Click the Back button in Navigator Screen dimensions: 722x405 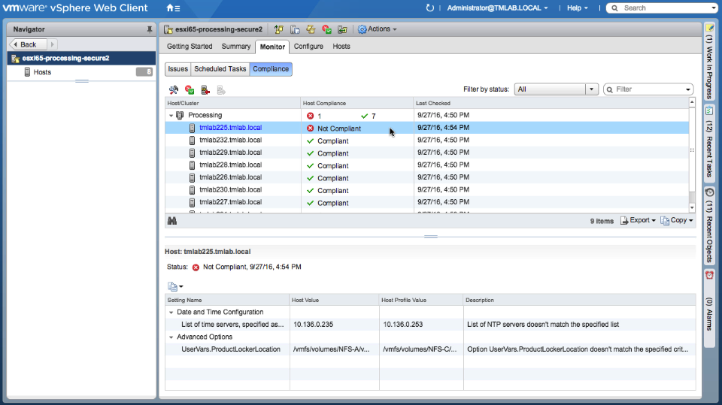(29, 44)
